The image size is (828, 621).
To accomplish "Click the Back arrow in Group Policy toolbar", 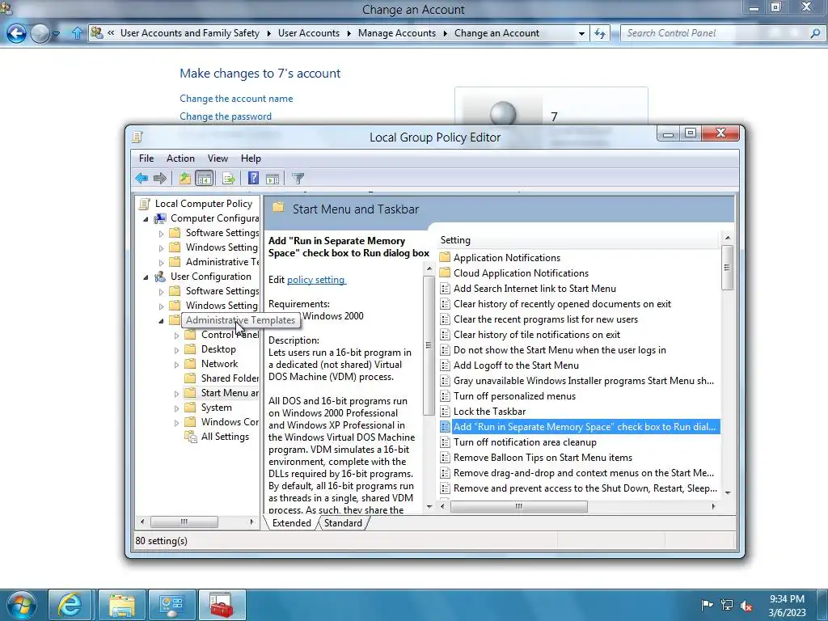I will pyautogui.click(x=141, y=179).
